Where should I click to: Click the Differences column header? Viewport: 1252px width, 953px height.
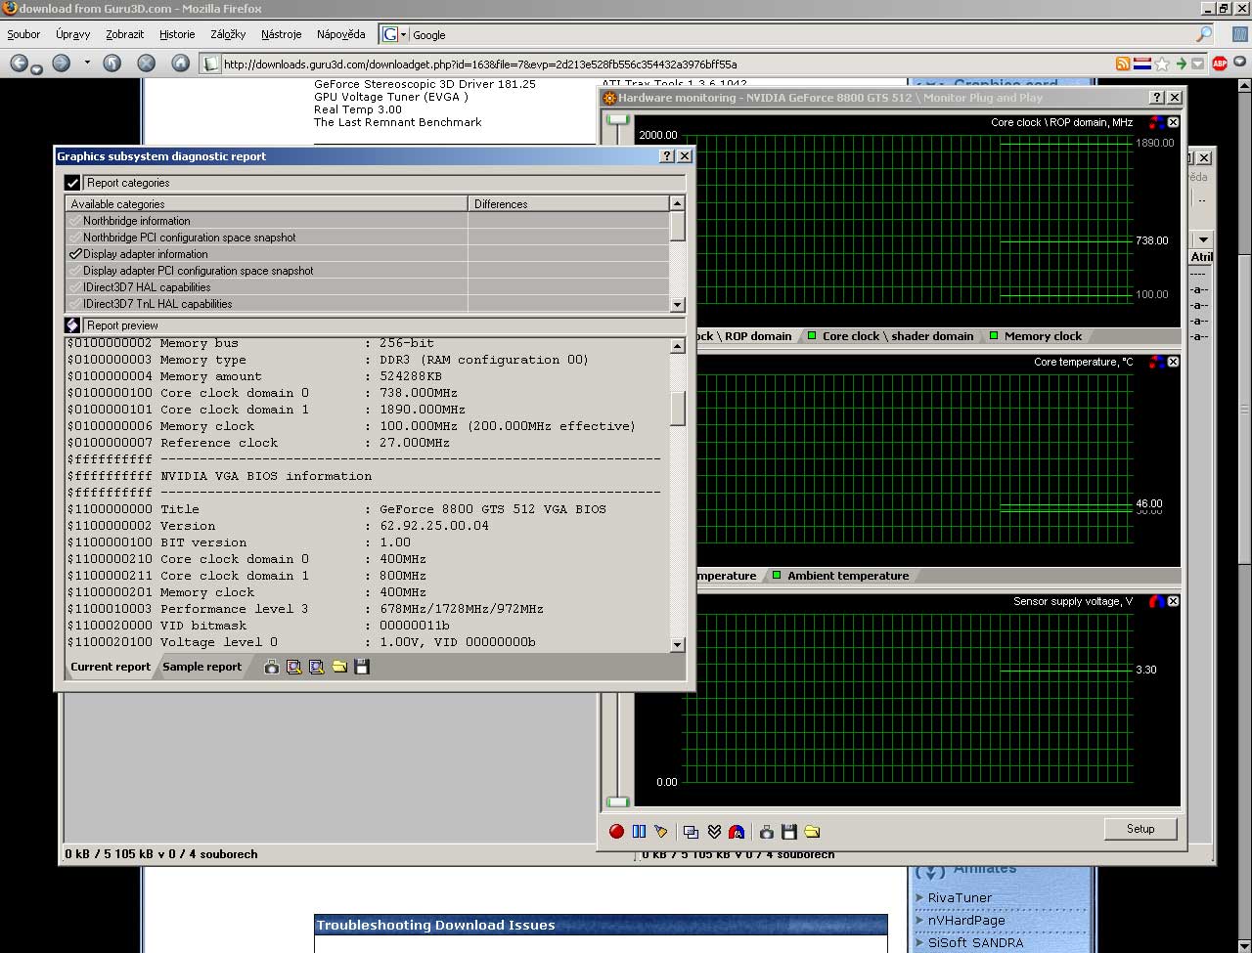pyautogui.click(x=568, y=203)
